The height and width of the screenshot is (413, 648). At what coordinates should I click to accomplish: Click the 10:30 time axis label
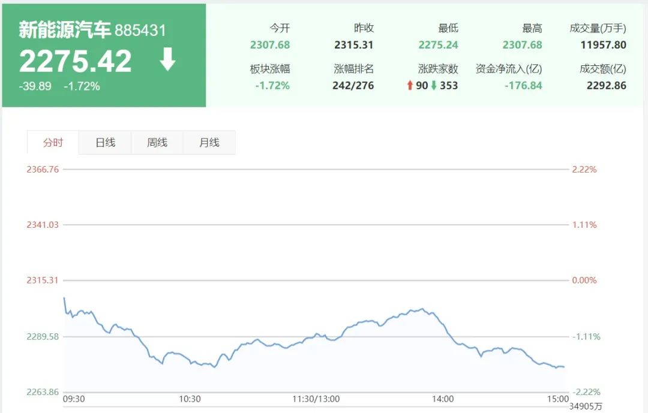coord(190,399)
